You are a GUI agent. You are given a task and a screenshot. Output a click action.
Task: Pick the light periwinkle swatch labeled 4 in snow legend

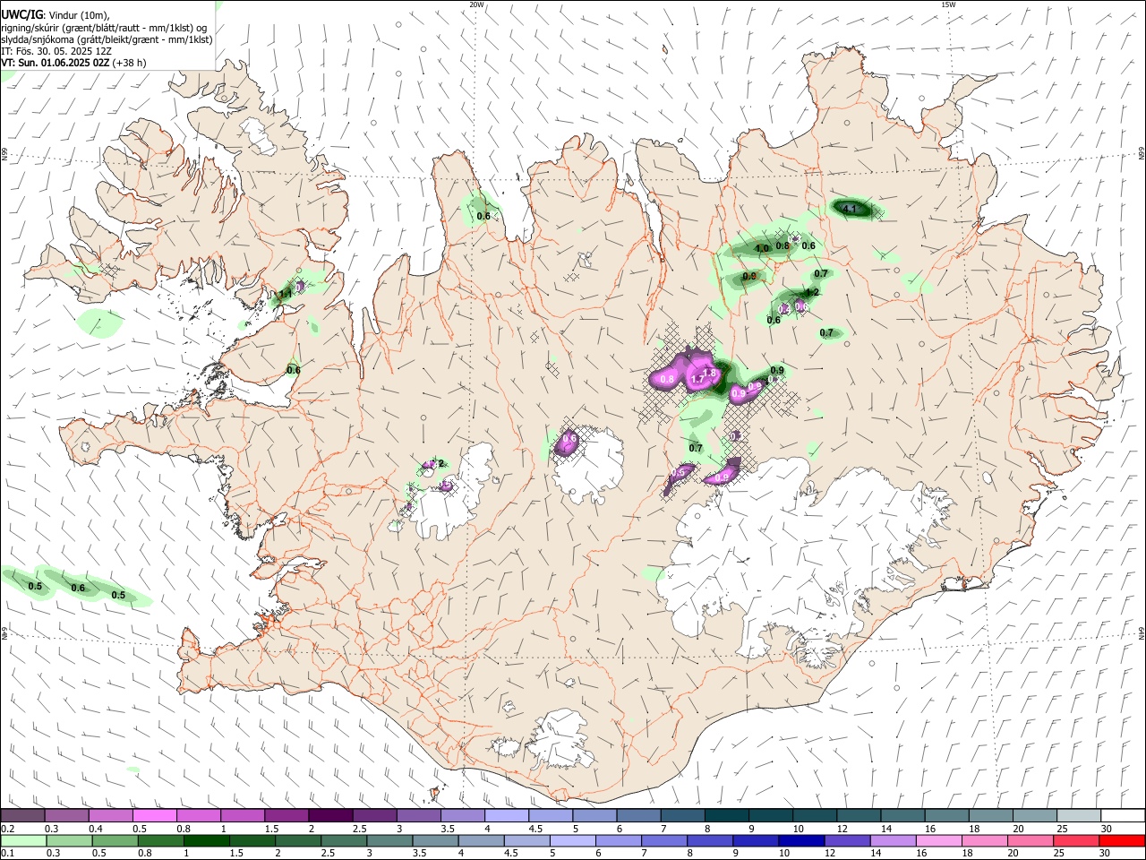(506, 815)
